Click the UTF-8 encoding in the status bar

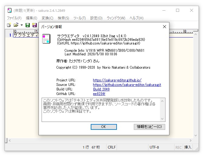tap(154, 147)
